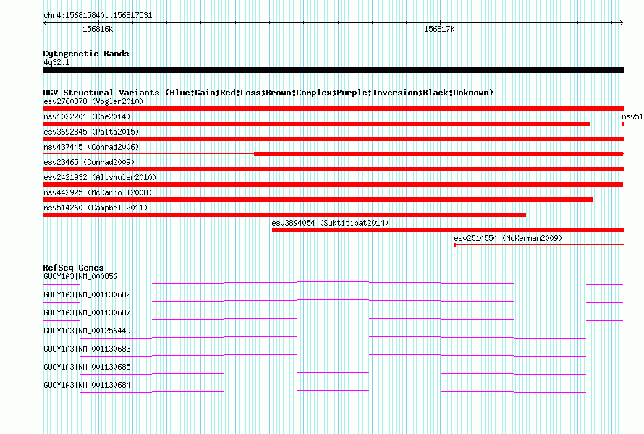Open transcript GUCY1A3|NM_001130684 label
This screenshot has width=644, height=434.
click(87, 385)
